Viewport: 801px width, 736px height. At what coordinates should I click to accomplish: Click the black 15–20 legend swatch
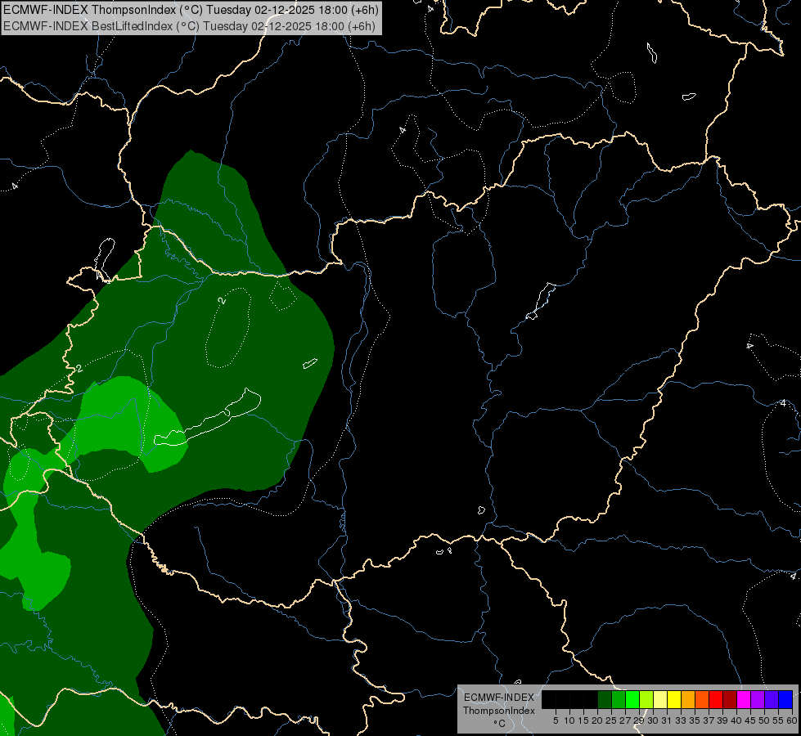coord(591,699)
